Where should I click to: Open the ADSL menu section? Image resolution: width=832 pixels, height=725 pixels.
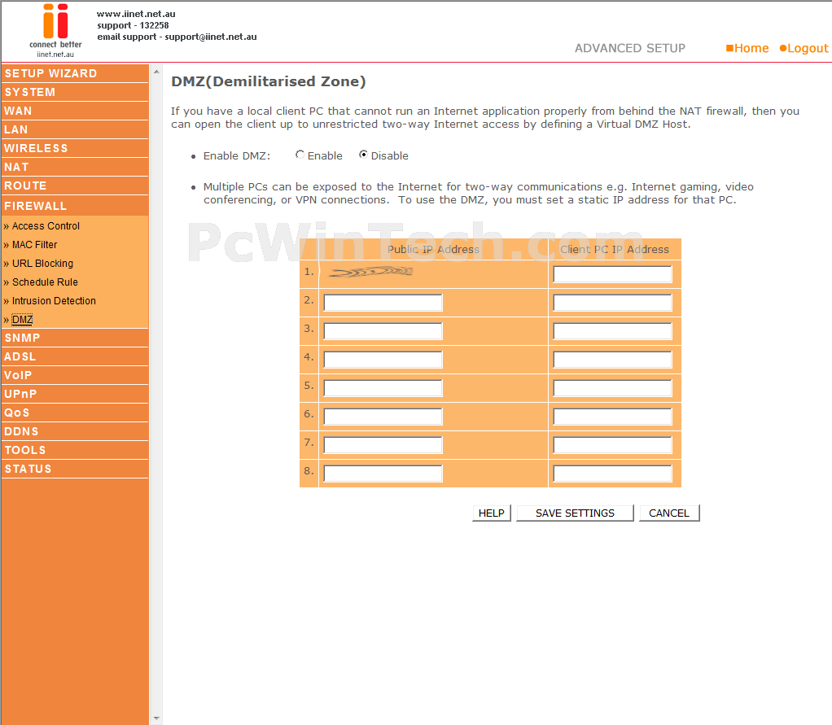coord(76,356)
